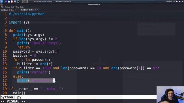Click the 'Invalid args' print statement
184x103 pixels.
point(39,43)
